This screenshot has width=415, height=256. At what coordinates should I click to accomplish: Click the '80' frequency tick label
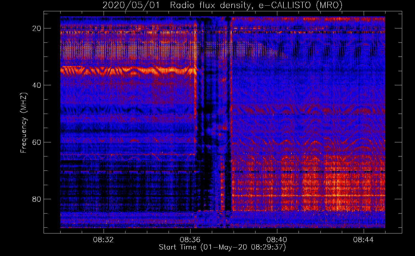click(37, 199)
